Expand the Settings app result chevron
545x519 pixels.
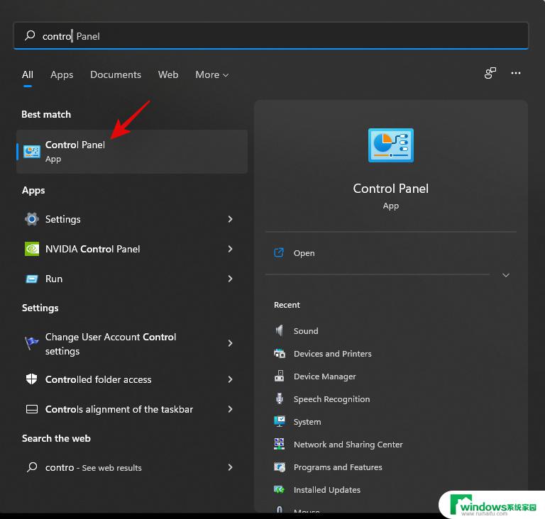pyautogui.click(x=230, y=219)
